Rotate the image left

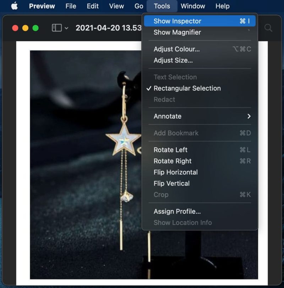click(170, 150)
